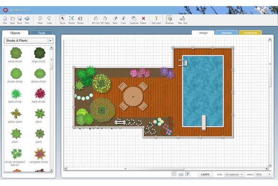
Task: Click the Redo arrow
Action: 40,20
